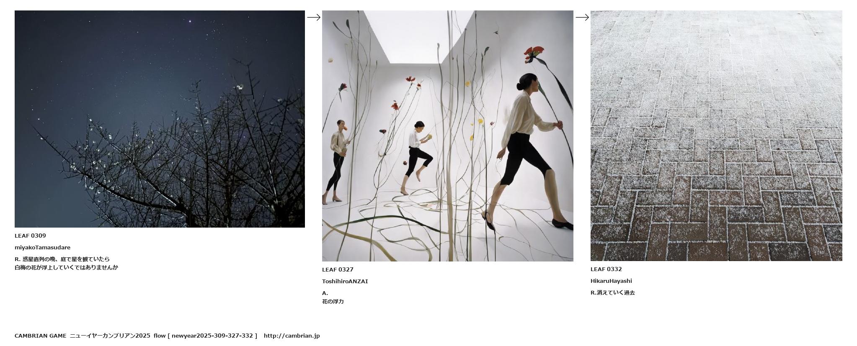Viewport: 857px width, 346px height.
Task: Open the http://cambrian.jp link
Action: coord(292,336)
